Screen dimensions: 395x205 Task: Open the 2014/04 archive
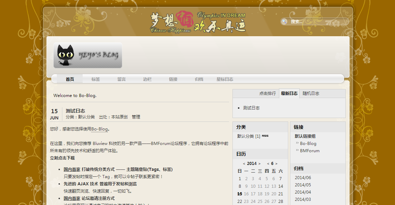[x=303, y=192]
